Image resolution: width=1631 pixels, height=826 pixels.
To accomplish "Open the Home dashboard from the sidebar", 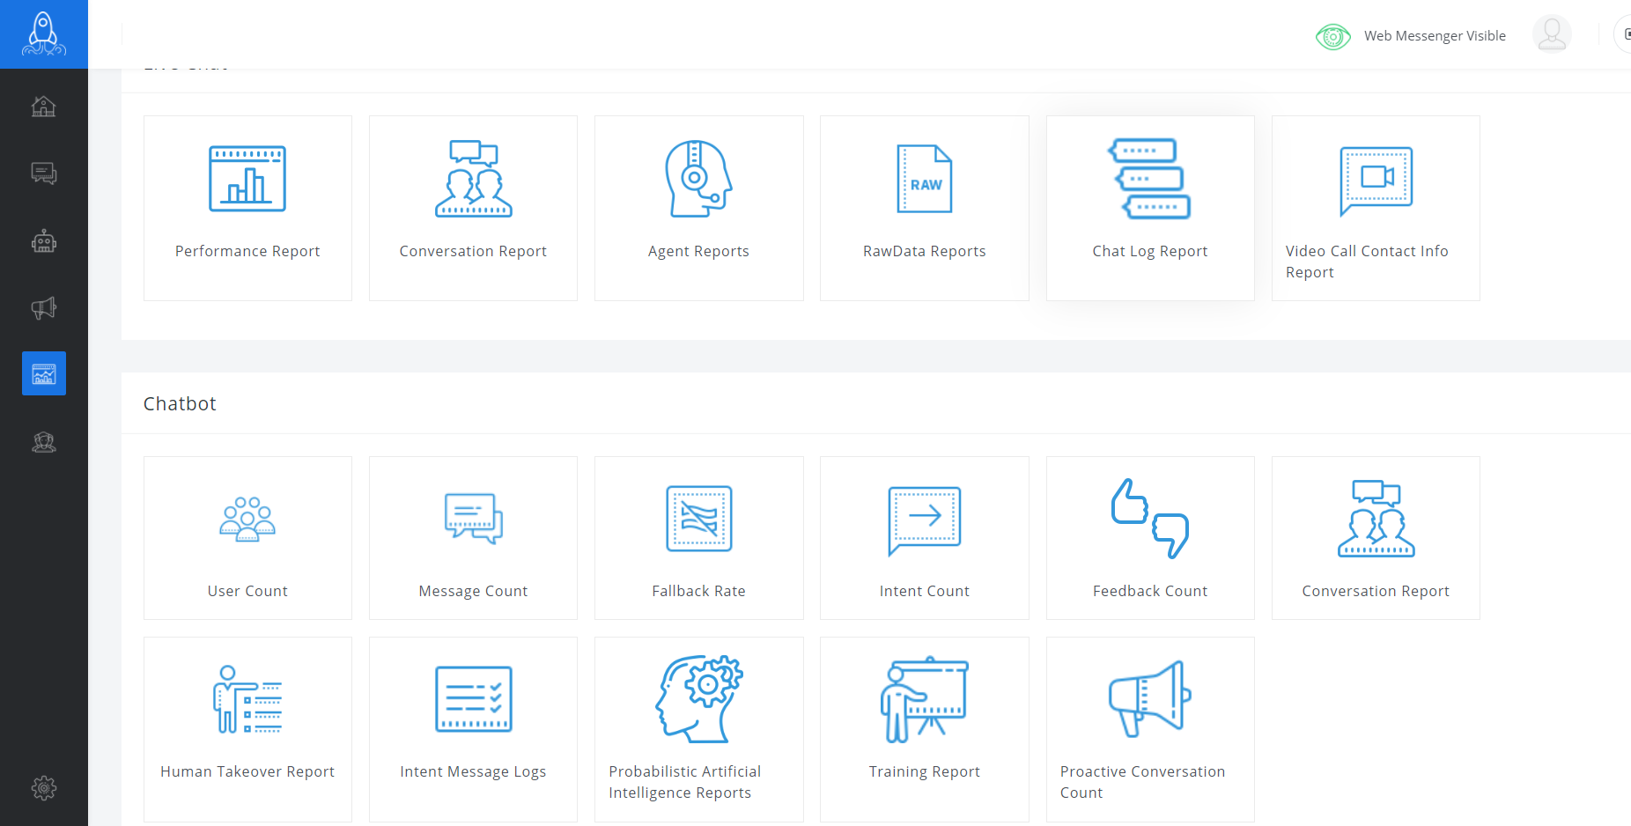I will click(x=43, y=107).
